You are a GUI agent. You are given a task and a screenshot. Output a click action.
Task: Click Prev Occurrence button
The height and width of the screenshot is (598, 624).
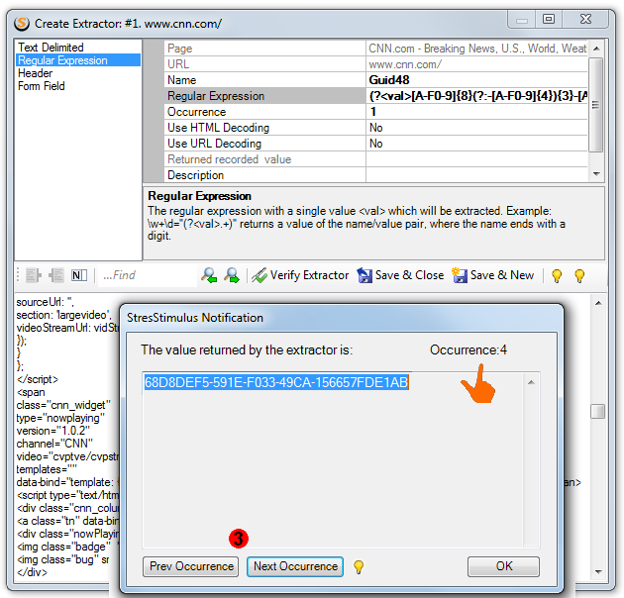tap(190, 566)
